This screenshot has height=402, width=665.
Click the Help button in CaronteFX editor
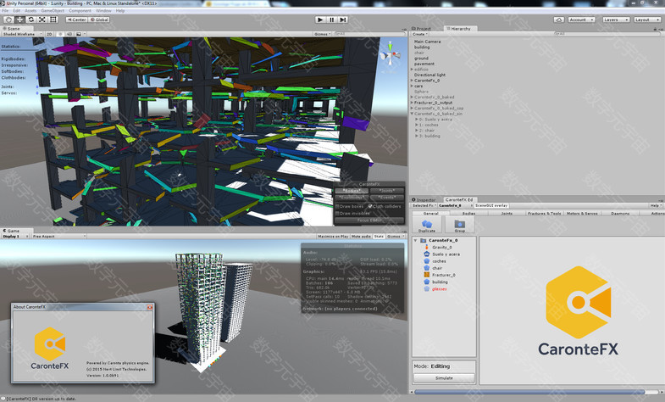[x=655, y=205]
